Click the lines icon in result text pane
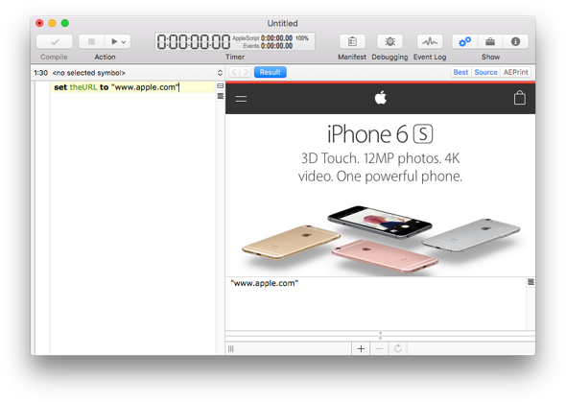This screenshot has height=402, width=566. (x=531, y=282)
